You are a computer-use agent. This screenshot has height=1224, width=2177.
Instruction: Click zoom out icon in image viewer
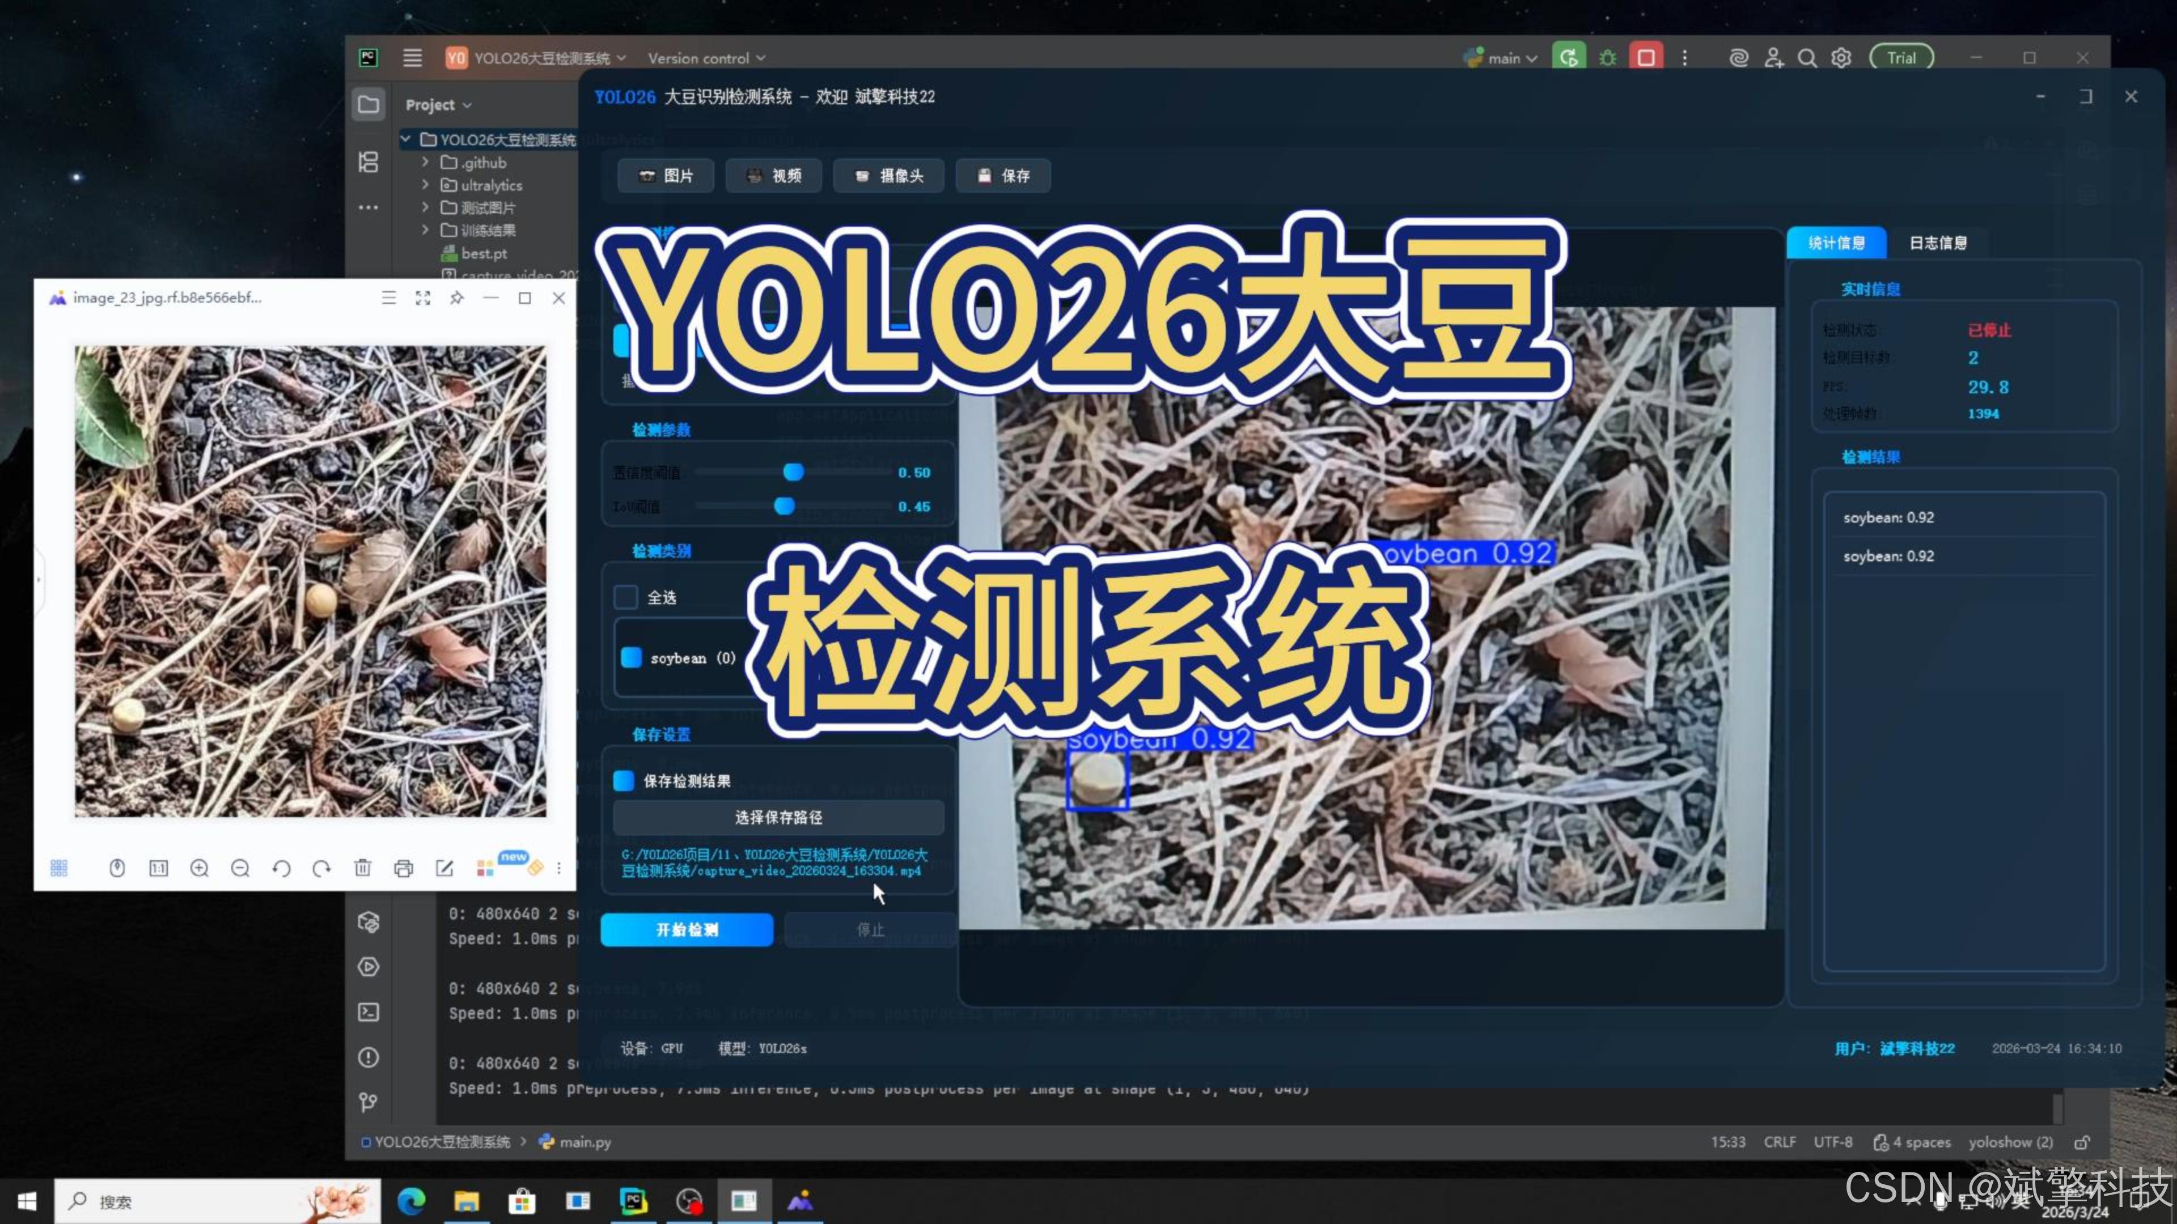(x=240, y=868)
